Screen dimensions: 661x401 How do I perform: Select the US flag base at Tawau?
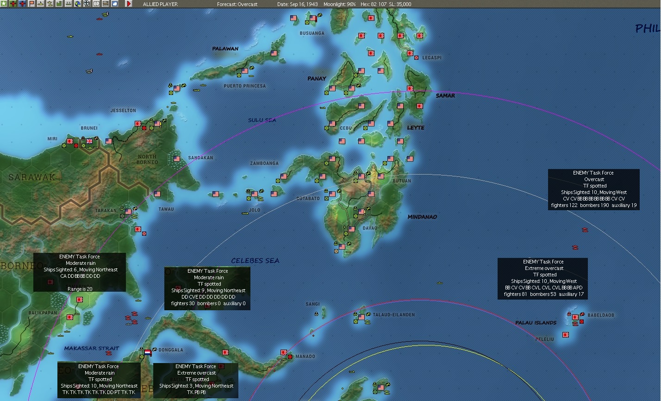point(157,194)
